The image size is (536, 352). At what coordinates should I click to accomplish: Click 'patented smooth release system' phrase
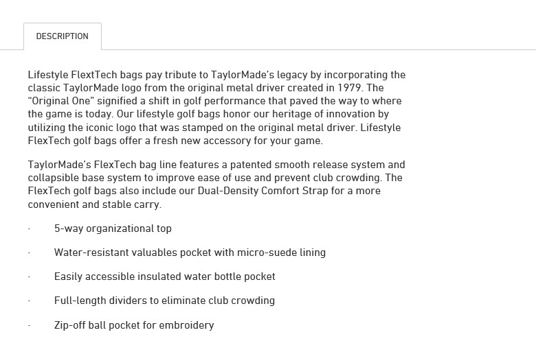pos(307,165)
